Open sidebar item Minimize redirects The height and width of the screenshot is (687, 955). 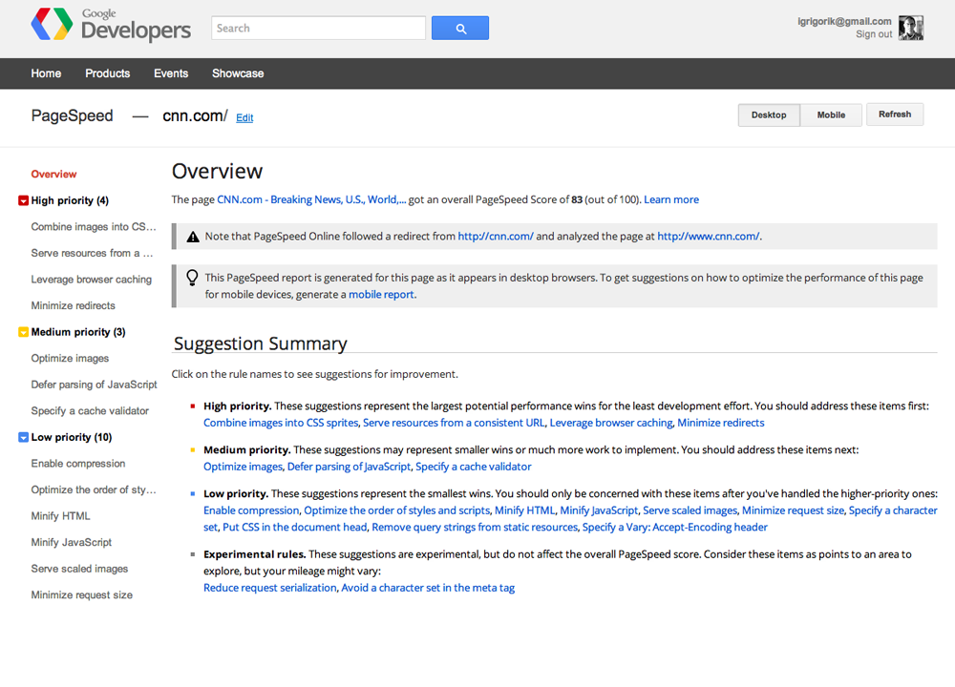[74, 305]
